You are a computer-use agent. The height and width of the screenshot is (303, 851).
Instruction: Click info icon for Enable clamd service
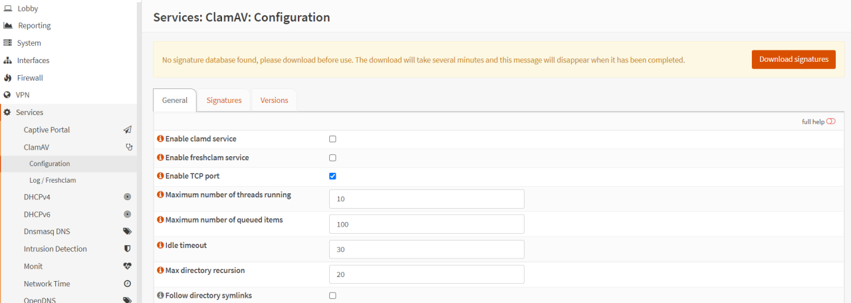160,139
